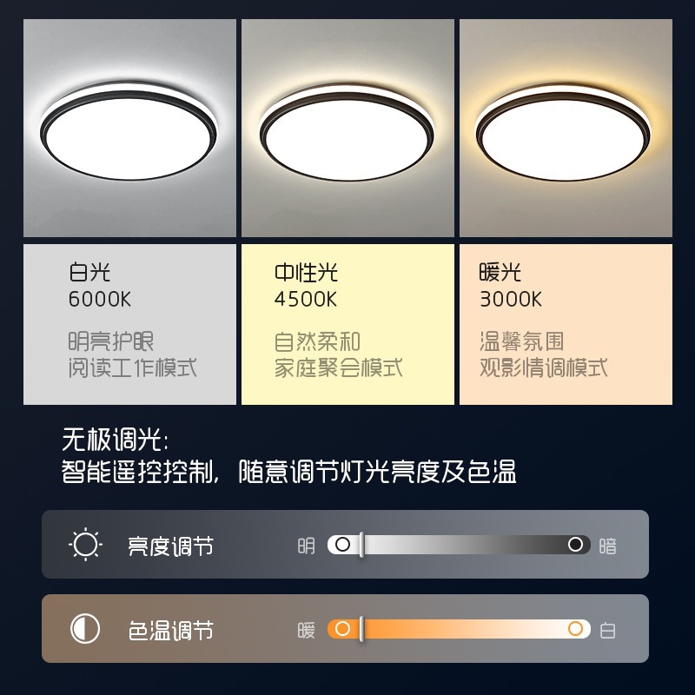The width and height of the screenshot is (695, 695).
Task: Click the sun brightness icon
Action: tap(85, 545)
